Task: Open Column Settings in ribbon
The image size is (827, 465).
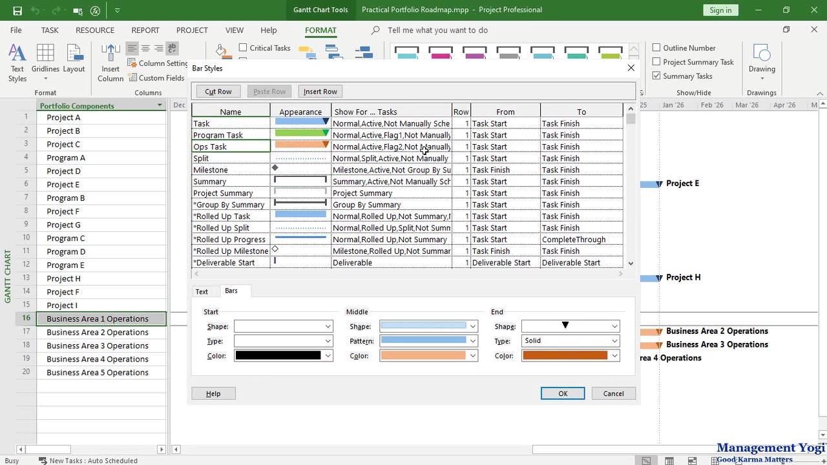Action: click(158, 63)
